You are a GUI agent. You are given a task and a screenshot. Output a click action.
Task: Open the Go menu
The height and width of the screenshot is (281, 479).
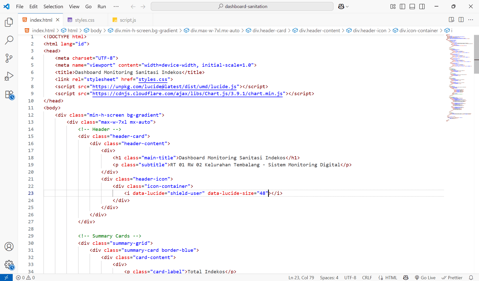click(x=88, y=6)
